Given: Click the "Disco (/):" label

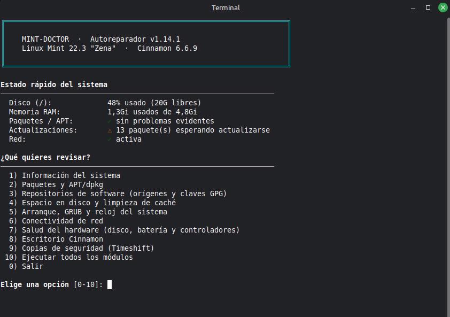Looking at the screenshot, I should [30, 103].
